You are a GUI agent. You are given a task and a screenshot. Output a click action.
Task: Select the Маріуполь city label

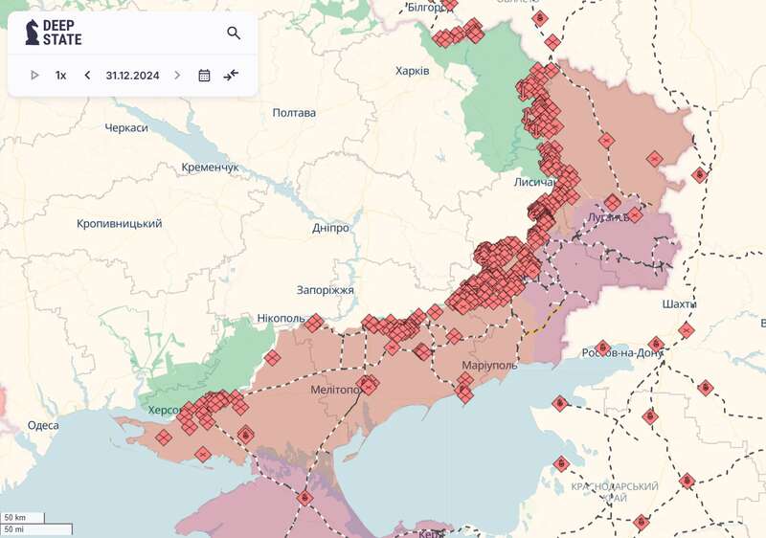point(488,366)
